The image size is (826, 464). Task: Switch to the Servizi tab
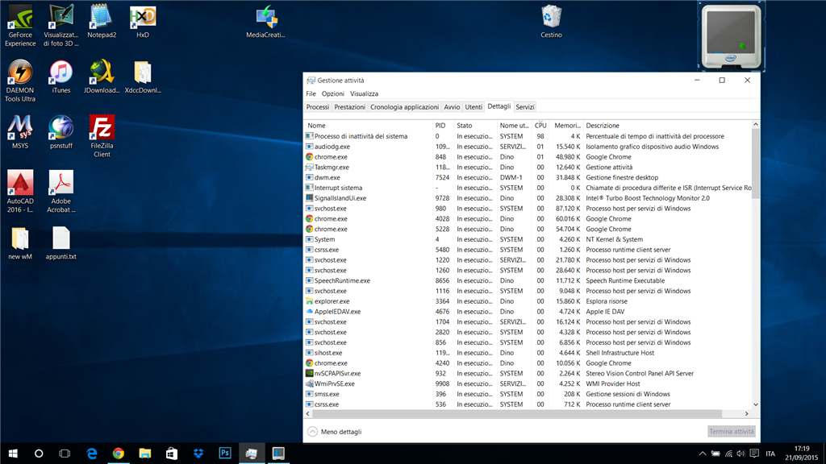(x=524, y=107)
